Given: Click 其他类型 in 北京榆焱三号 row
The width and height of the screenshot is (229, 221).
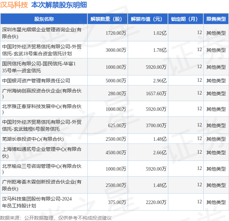Looking at the screenshot, I should click(x=216, y=169).
